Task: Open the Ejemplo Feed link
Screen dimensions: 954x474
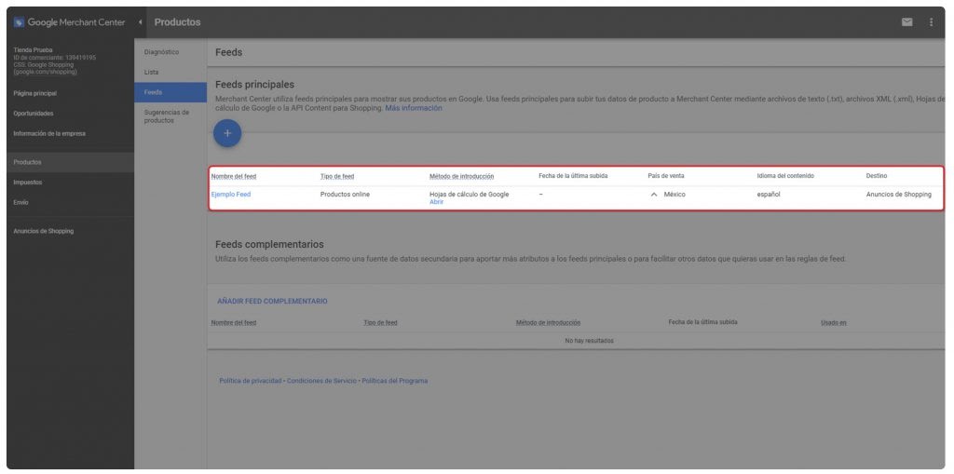Action: click(x=231, y=195)
